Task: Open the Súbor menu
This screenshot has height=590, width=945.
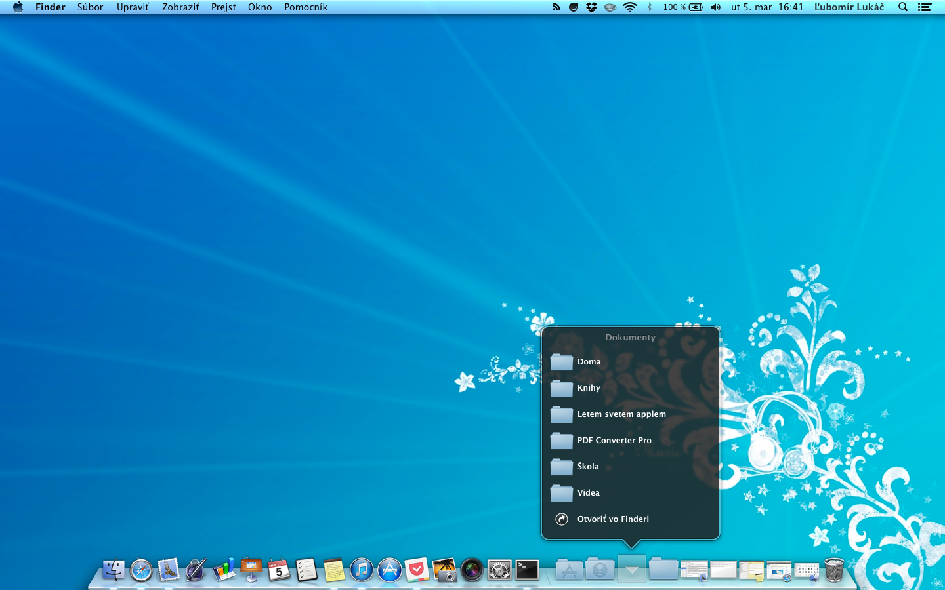Action: pos(91,7)
